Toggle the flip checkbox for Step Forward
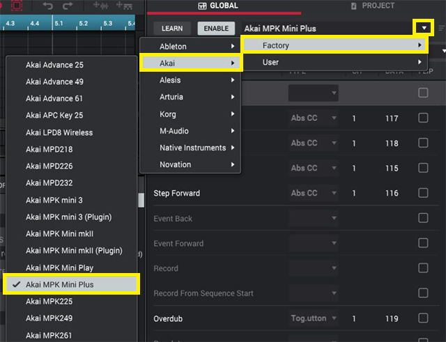Viewport: 446px width, 342px height. (423, 193)
